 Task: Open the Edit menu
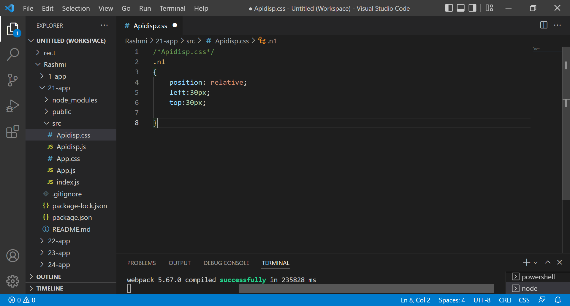[x=47, y=8]
